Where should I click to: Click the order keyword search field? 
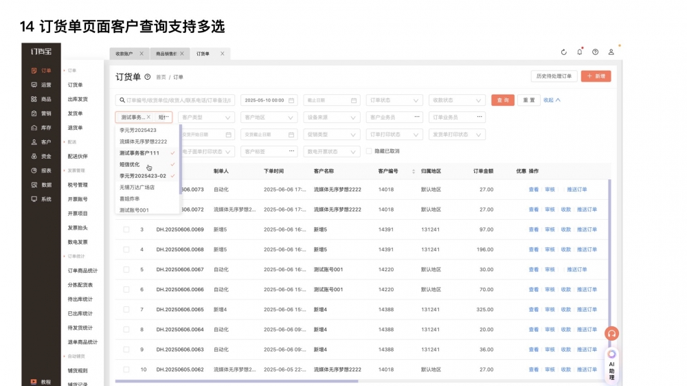(x=175, y=100)
